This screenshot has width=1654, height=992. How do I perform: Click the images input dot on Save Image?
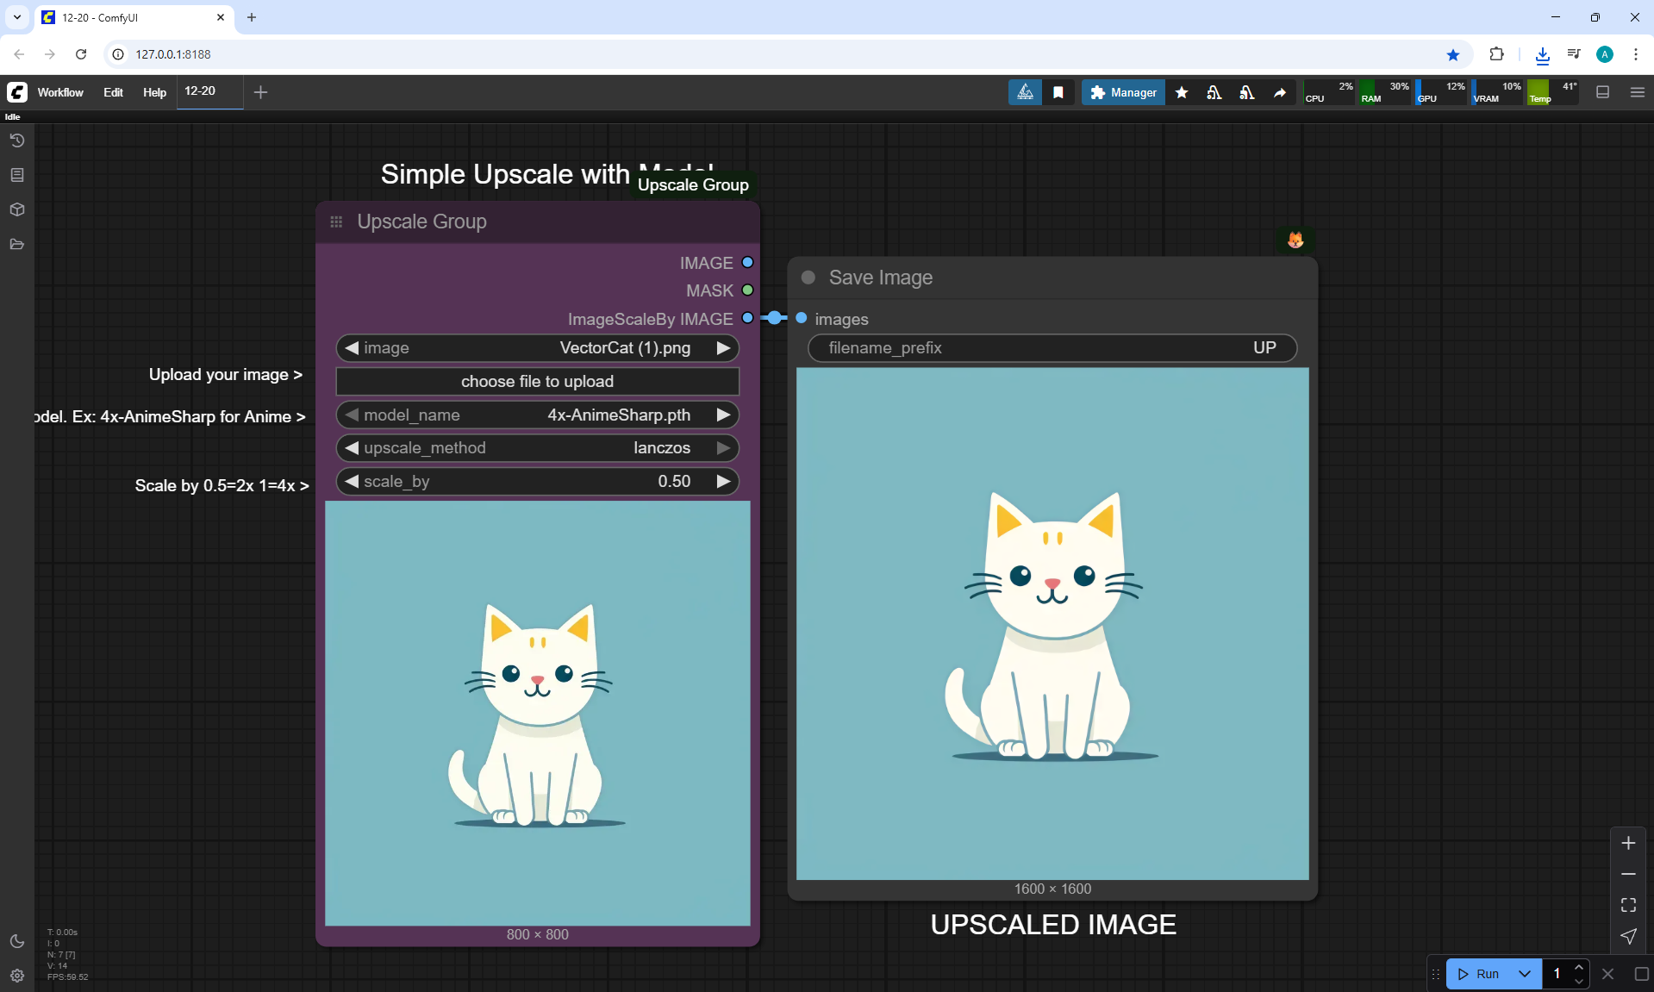click(802, 318)
